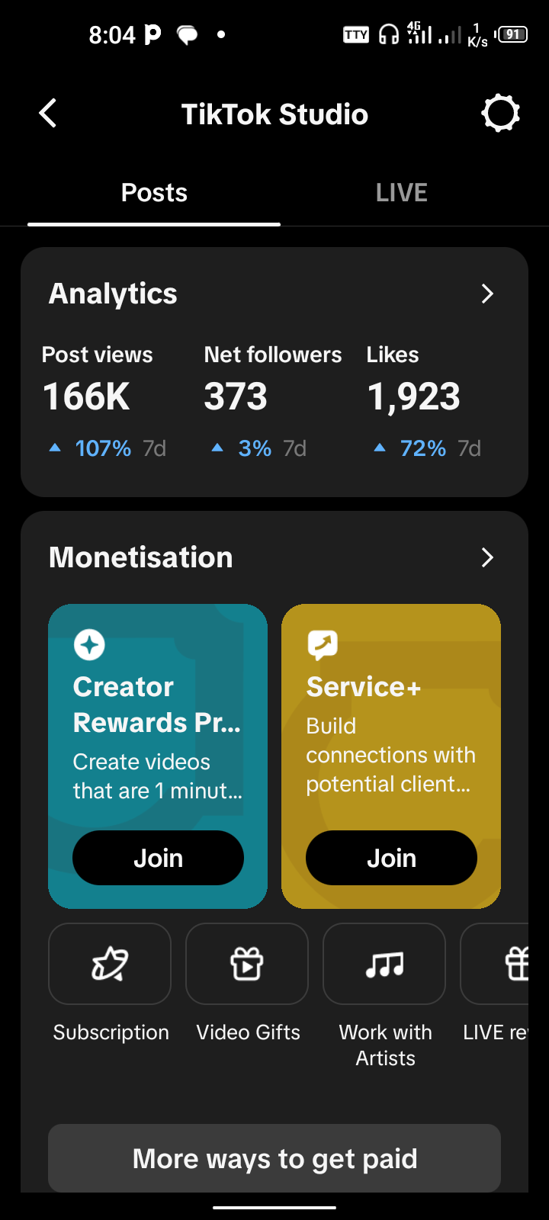Expand Monetisation with the chevron arrow
Viewport: 549px width, 1220px height.
click(488, 557)
